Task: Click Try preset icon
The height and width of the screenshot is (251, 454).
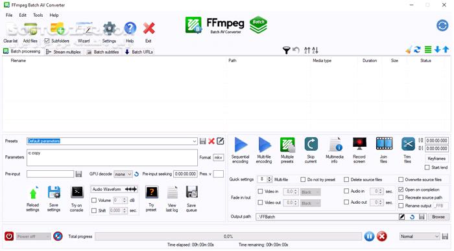Action: [x=151, y=192]
